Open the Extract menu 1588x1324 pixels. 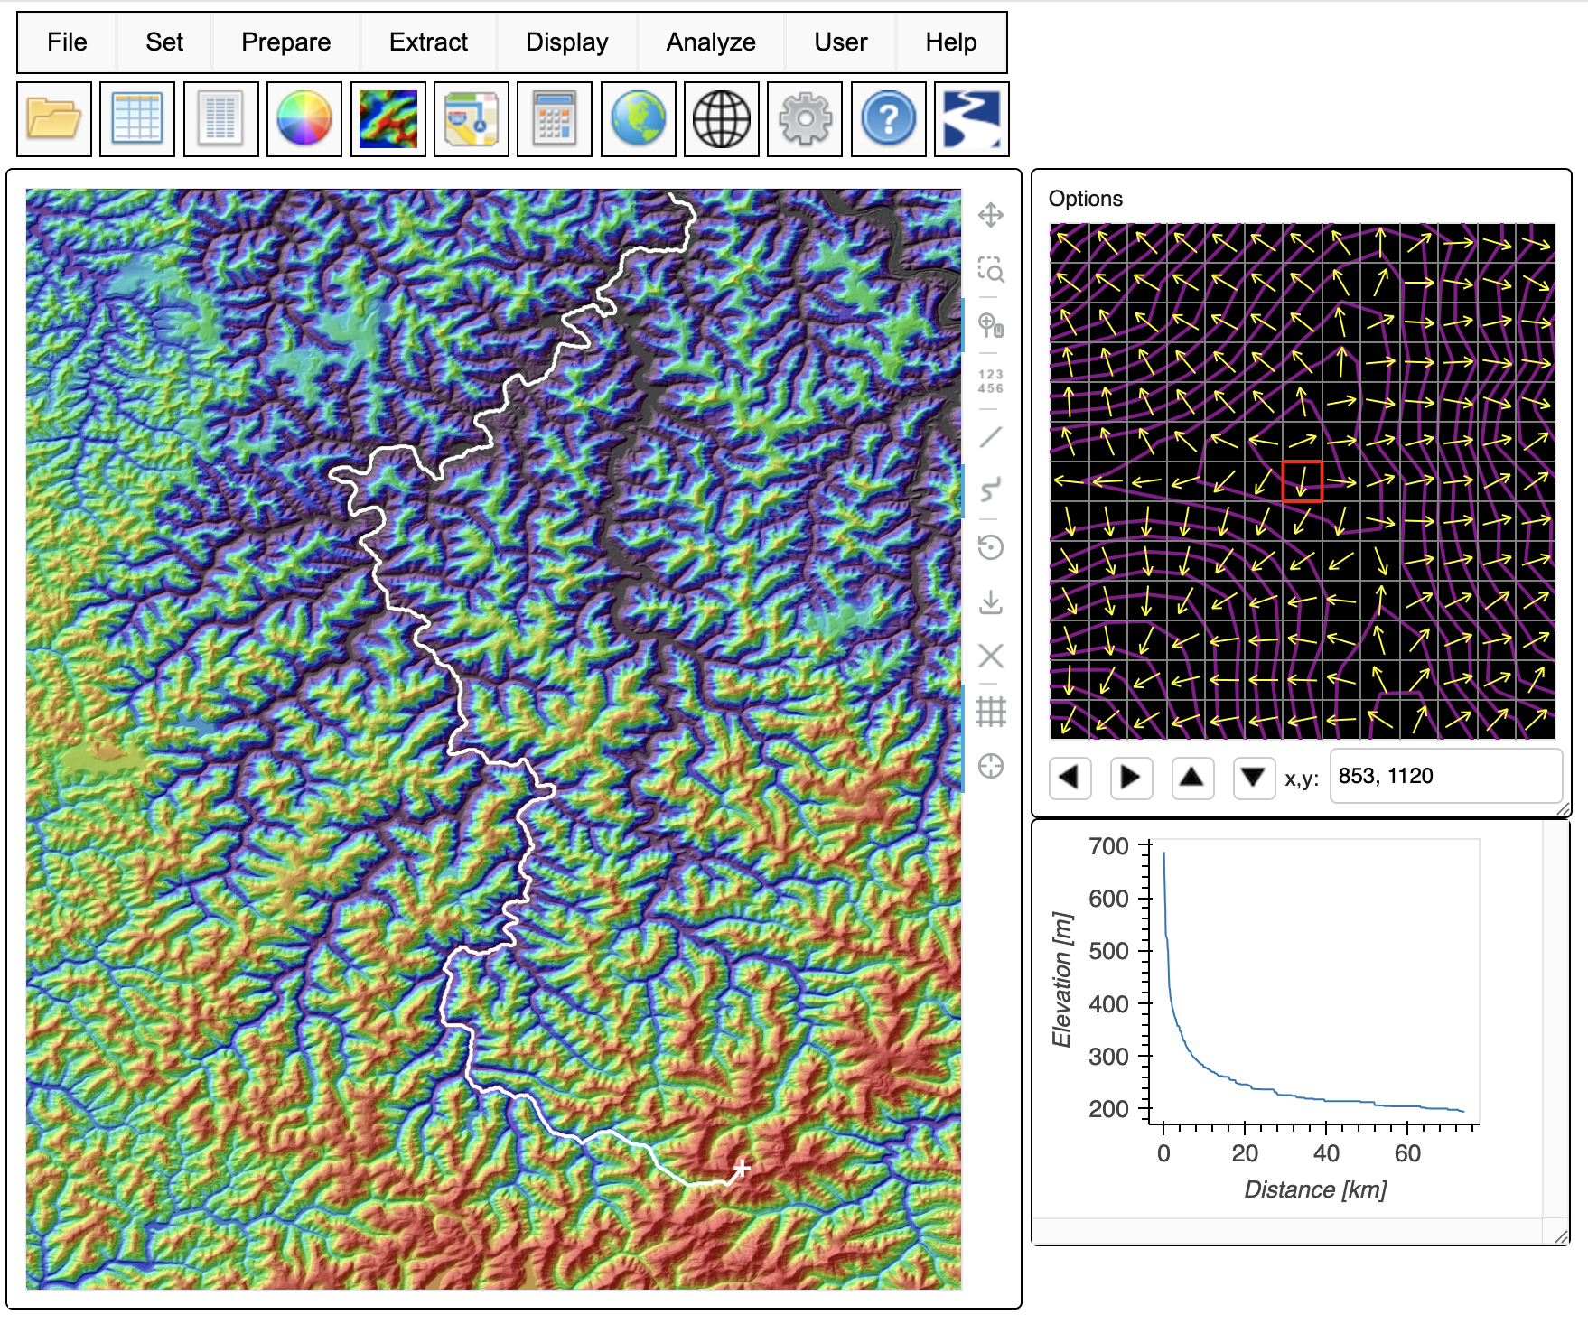click(x=428, y=42)
